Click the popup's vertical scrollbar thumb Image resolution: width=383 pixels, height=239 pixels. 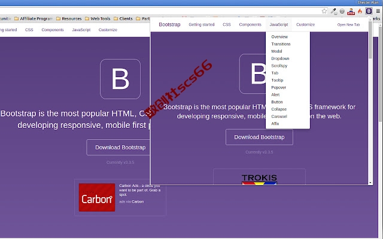[x=370, y=40]
